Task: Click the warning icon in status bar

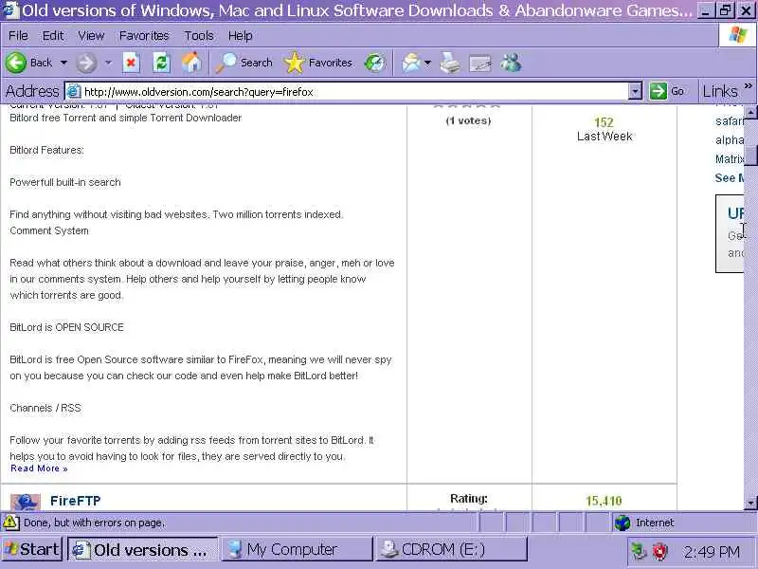Action: (x=10, y=523)
